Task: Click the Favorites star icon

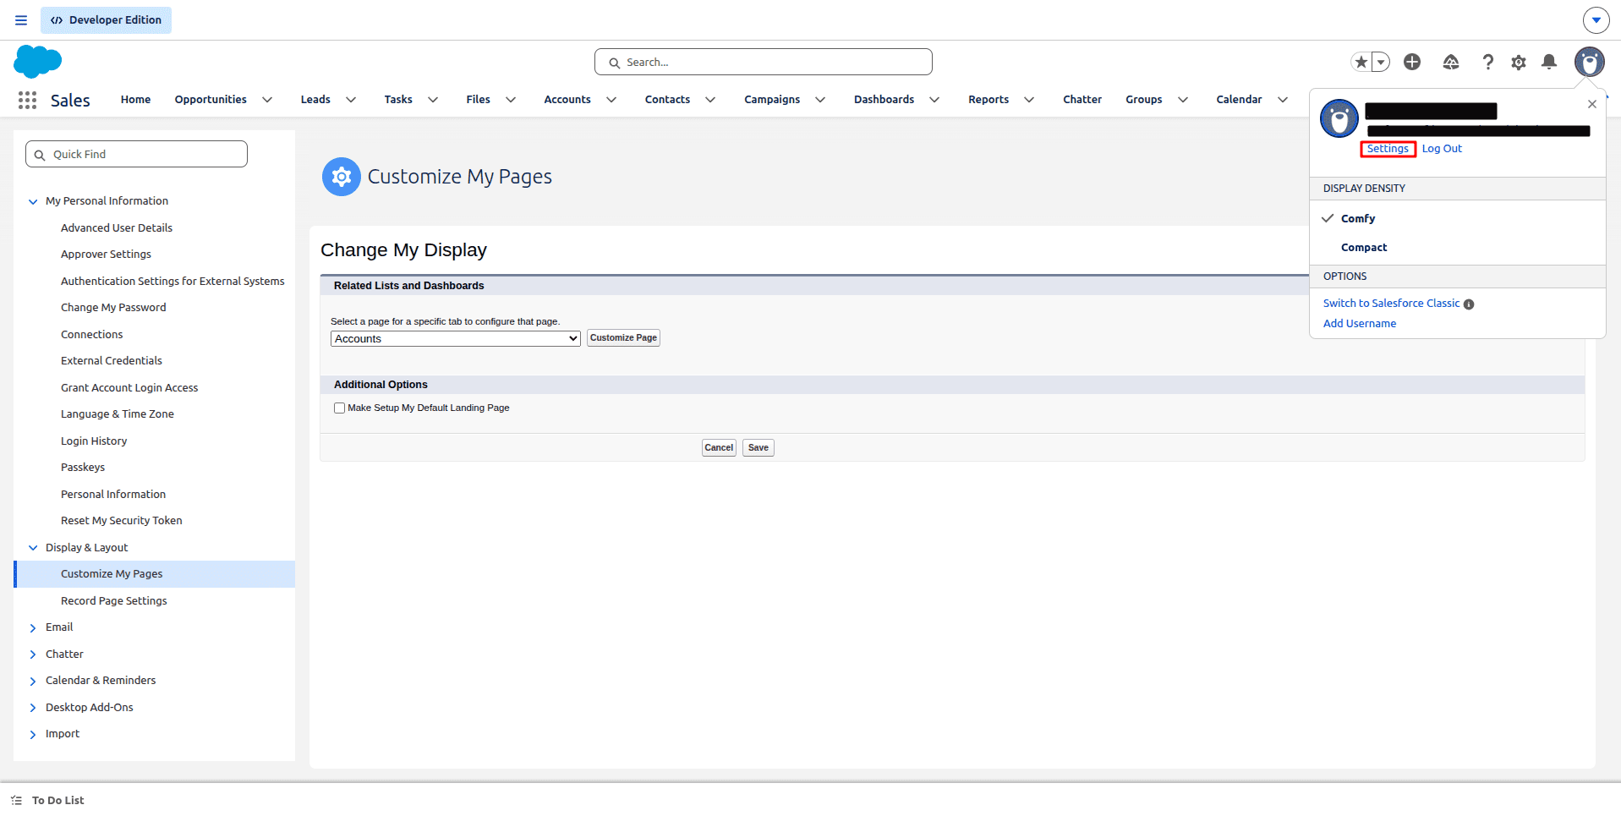Action: tap(1361, 62)
